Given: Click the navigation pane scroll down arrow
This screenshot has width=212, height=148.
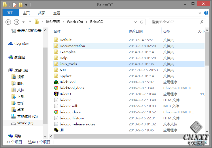Looking at the screenshot, I should (x=46, y=137).
